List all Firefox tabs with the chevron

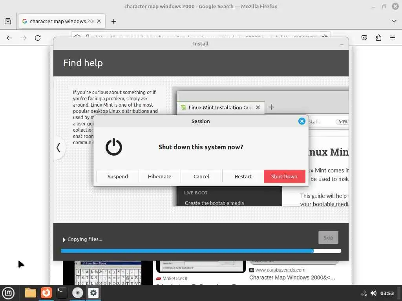pyautogui.click(x=394, y=21)
